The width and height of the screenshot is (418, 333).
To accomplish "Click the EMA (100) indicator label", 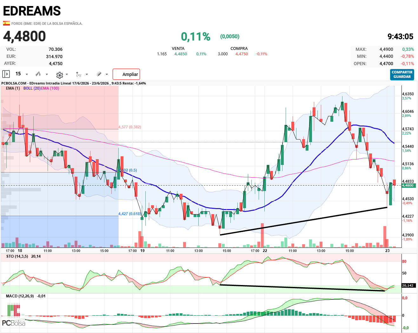I will click(50, 88).
